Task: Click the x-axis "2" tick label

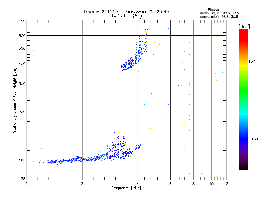Action: pyautogui.click(x=82, y=184)
